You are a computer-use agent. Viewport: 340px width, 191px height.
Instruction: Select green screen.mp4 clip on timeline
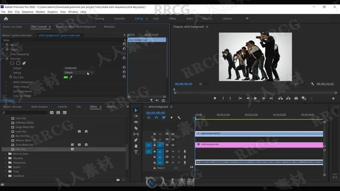259,134
